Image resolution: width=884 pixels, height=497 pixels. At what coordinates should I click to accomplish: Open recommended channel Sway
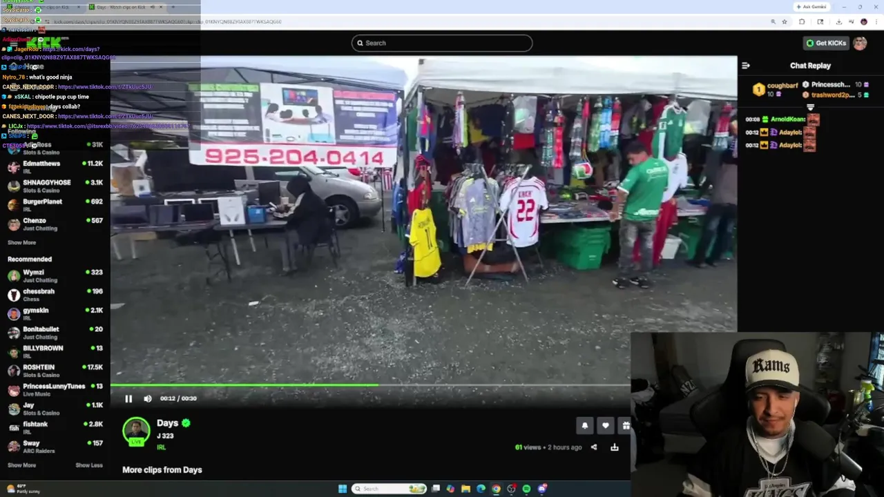(55, 447)
